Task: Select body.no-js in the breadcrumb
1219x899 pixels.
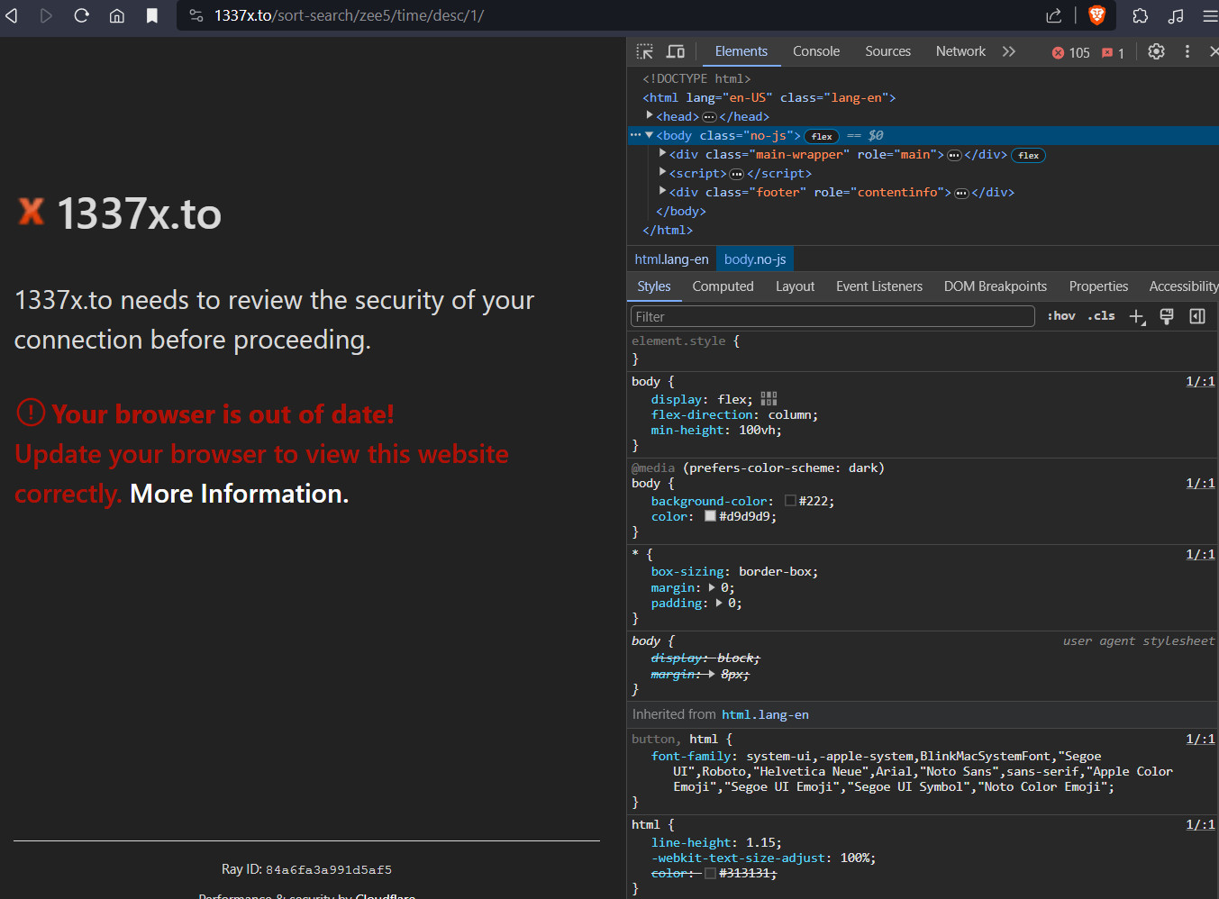Action: [755, 259]
